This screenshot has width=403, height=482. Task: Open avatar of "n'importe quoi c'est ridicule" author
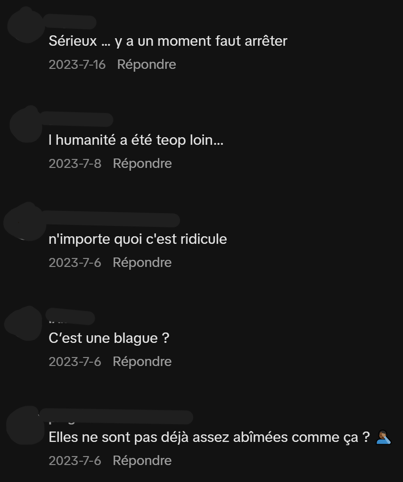pyautogui.click(x=25, y=221)
